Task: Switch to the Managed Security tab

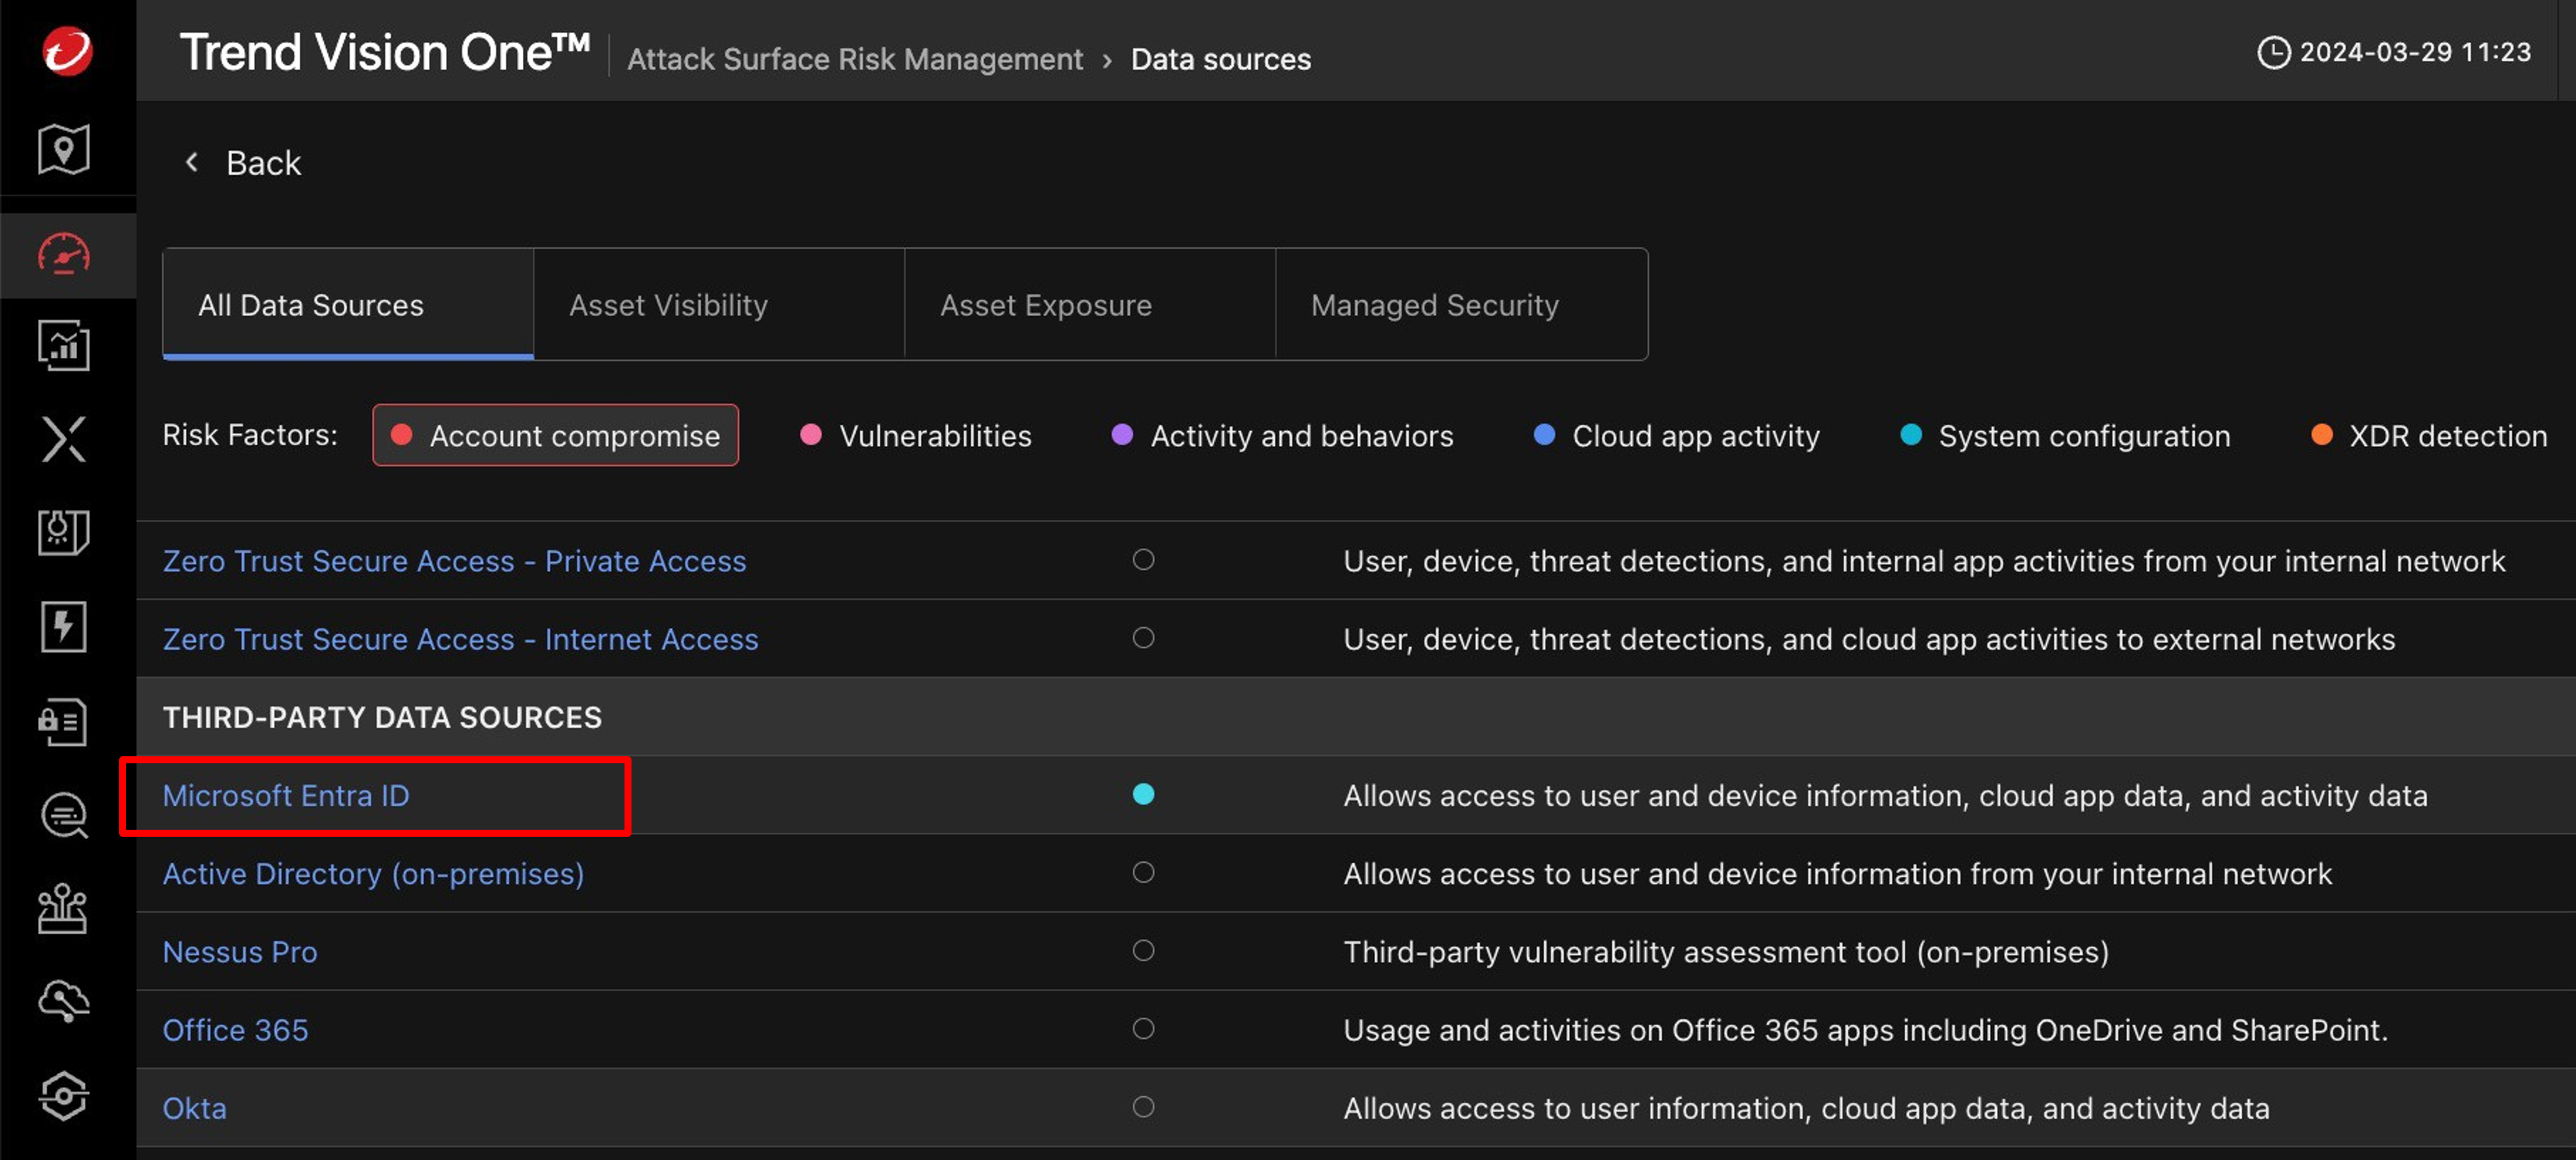Action: coord(1434,305)
